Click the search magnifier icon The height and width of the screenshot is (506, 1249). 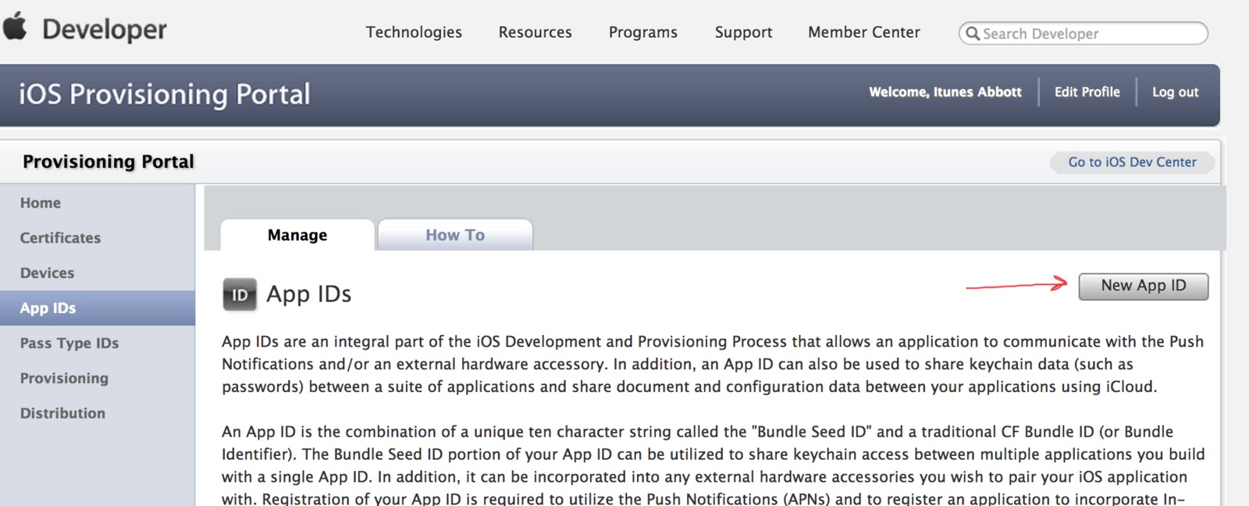click(973, 34)
